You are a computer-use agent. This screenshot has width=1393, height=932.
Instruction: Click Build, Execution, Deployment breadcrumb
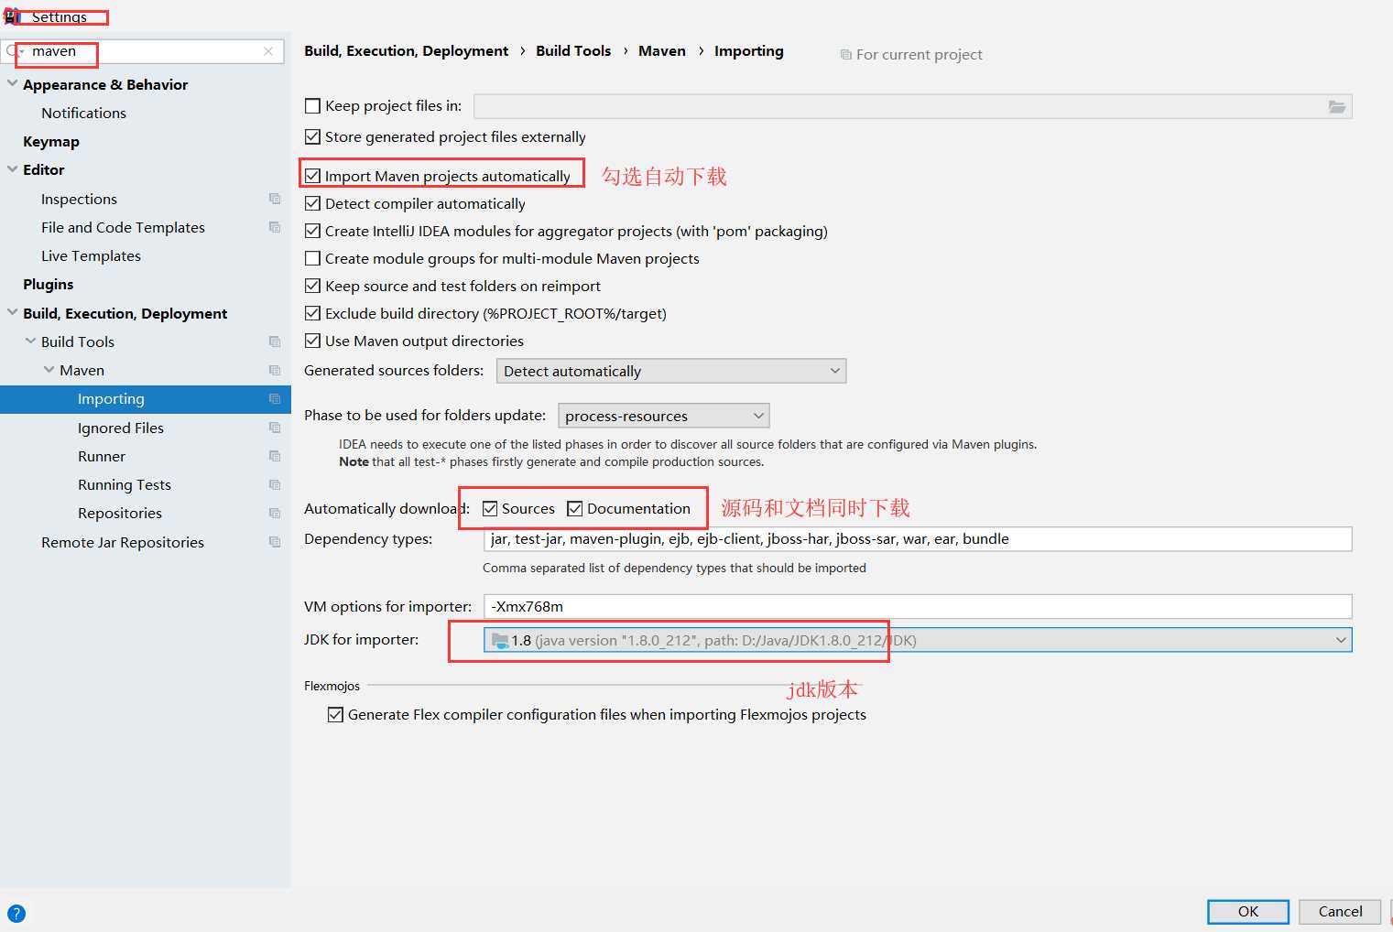pyautogui.click(x=407, y=51)
